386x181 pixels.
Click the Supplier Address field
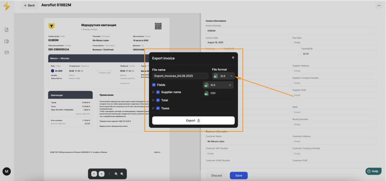334,71
